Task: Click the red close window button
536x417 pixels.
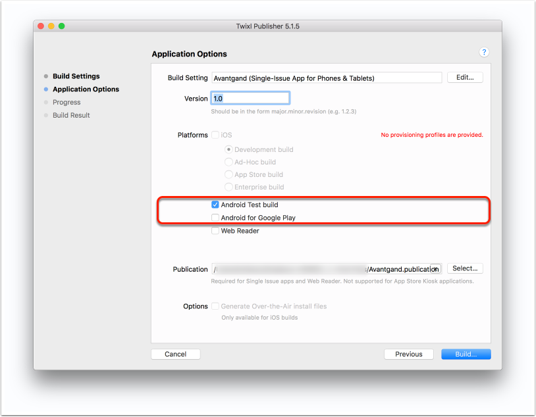Action: pyautogui.click(x=41, y=26)
